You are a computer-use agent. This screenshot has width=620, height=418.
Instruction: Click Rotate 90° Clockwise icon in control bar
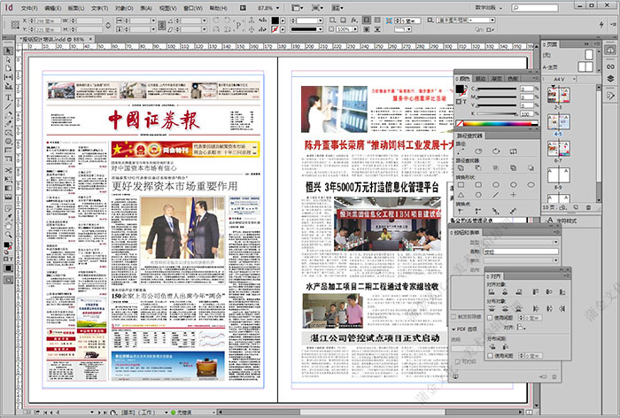[x=217, y=20]
